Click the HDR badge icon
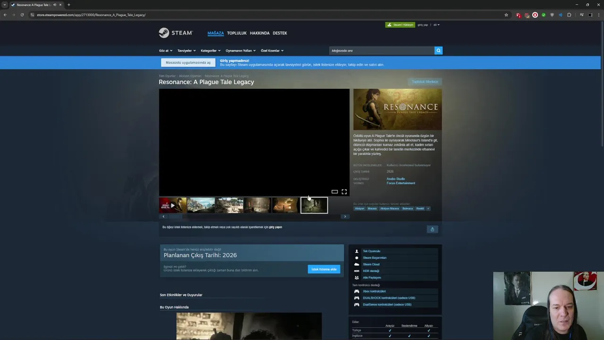 pyautogui.click(x=357, y=271)
